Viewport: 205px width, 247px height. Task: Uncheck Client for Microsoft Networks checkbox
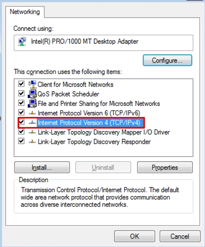click(x=21, y=84)
